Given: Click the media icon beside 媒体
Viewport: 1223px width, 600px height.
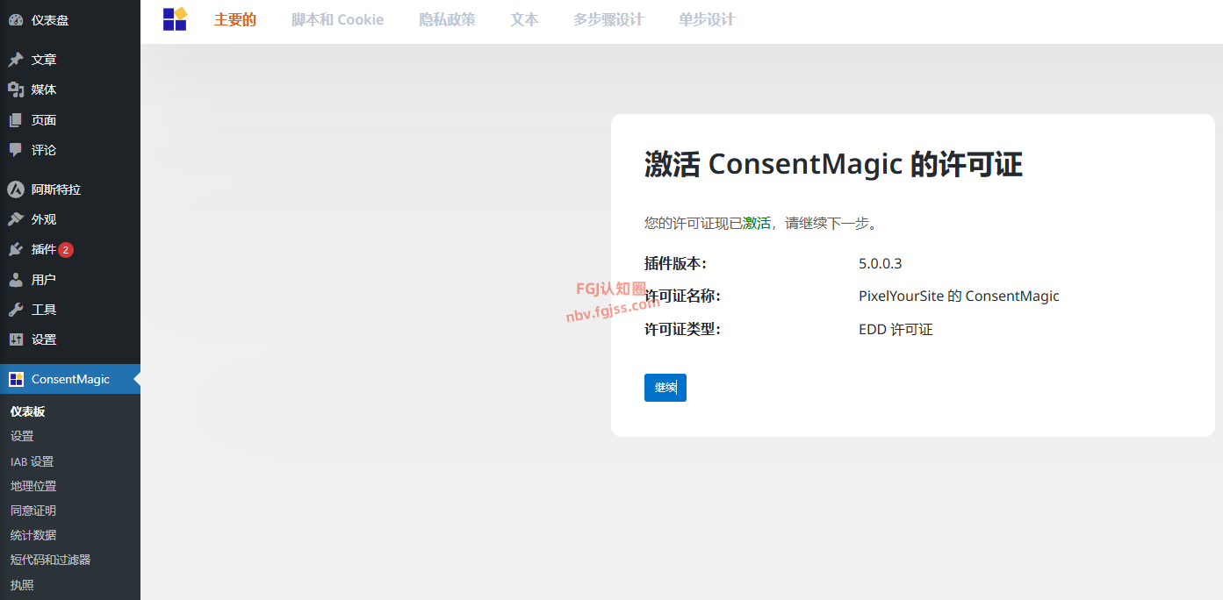Looking at the screenshot, I should [x=16, y=89].
